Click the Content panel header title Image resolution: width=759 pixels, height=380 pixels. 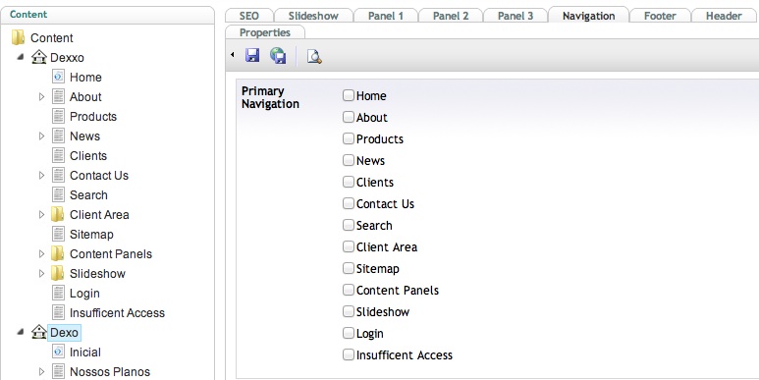coord(28,14)
